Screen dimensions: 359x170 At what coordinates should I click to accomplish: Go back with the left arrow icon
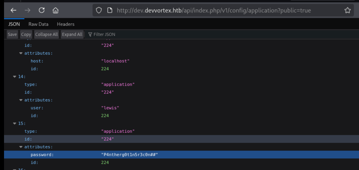(x=14, y=10)
